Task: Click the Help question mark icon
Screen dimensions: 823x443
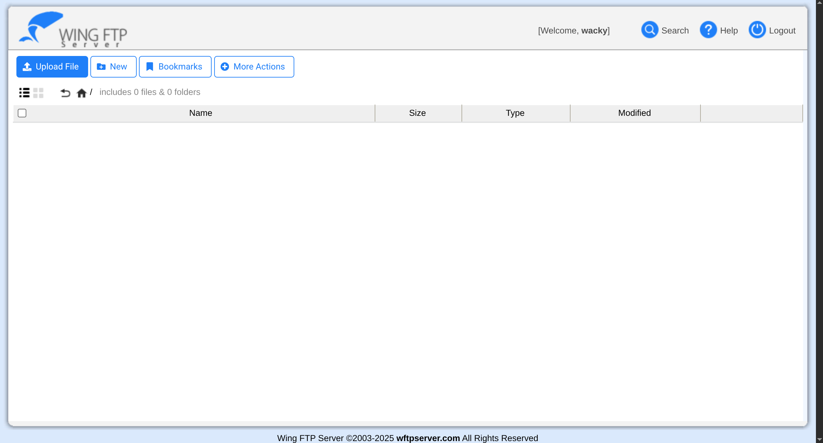Action: (x=708, y=30)
